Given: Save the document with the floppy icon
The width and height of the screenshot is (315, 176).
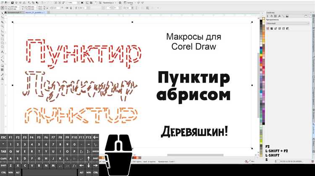Looking at the screenshot, I should coord(12,3).
